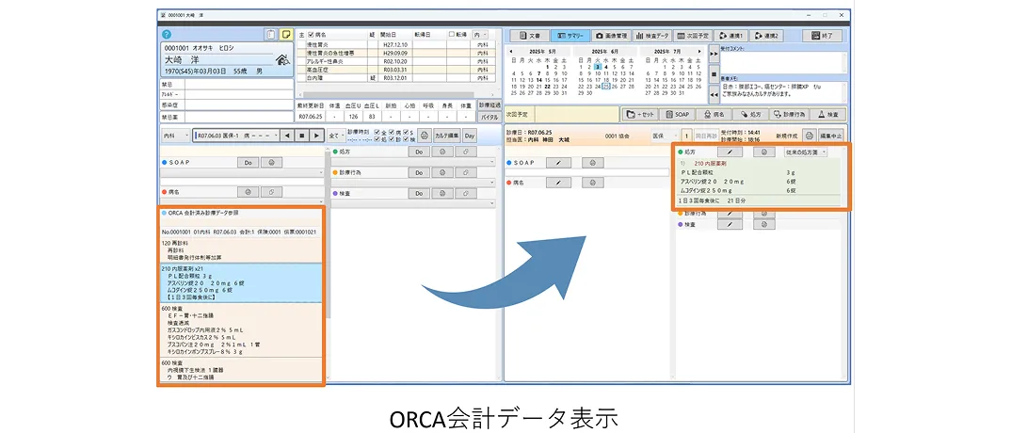Toggle the 病 filter checkbox

(393, 132)
